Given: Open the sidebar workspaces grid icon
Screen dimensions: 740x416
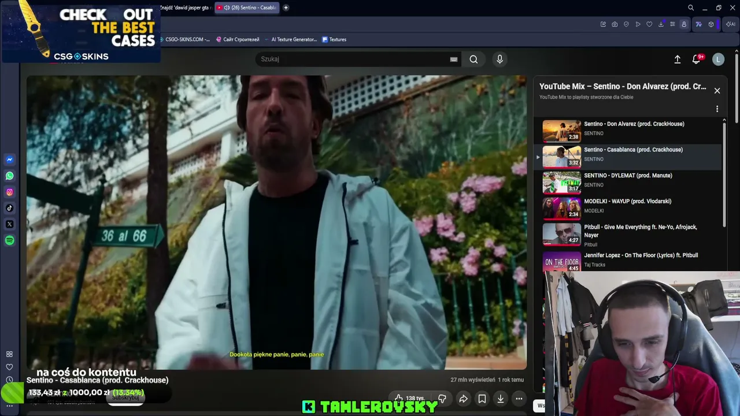Looking at the screenshot, I should coord(9,354).
